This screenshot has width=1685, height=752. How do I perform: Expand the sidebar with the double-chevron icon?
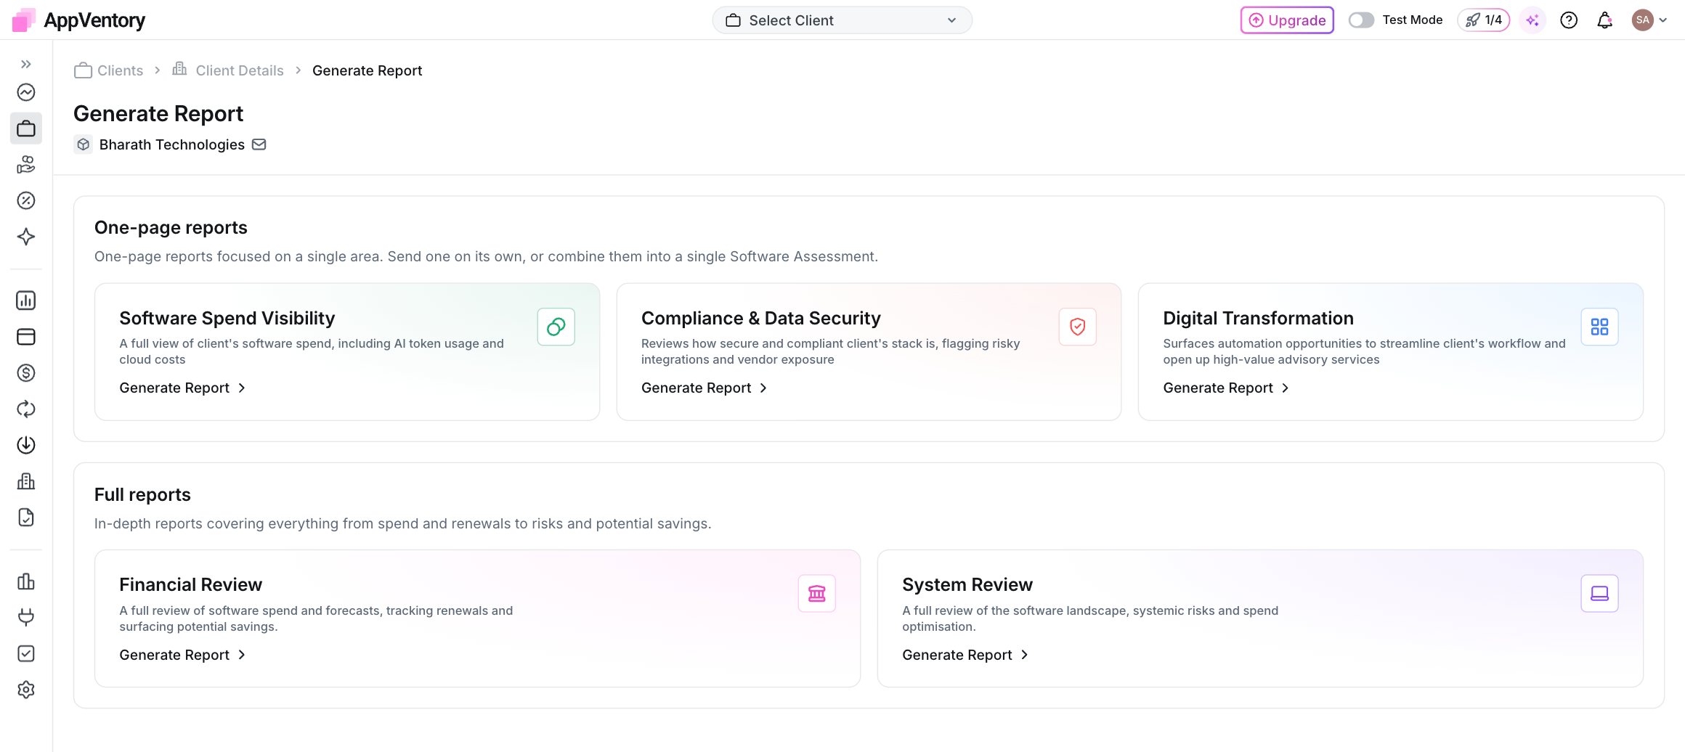click(26, 64)
